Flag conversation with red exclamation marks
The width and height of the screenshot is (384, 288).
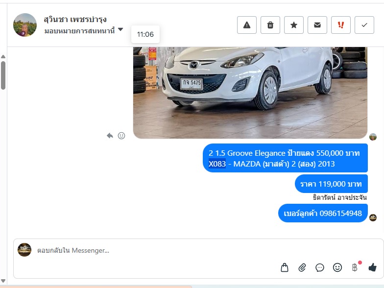click(341, 25)
